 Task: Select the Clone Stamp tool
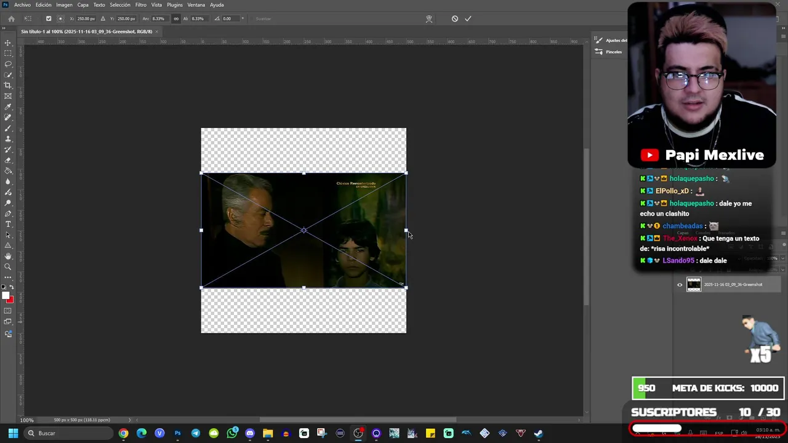[x=8, y=139]
